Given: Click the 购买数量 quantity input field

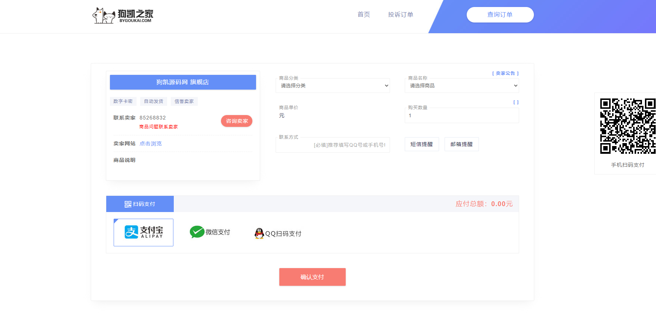Looking at the screenshot, I should [462, 115].
